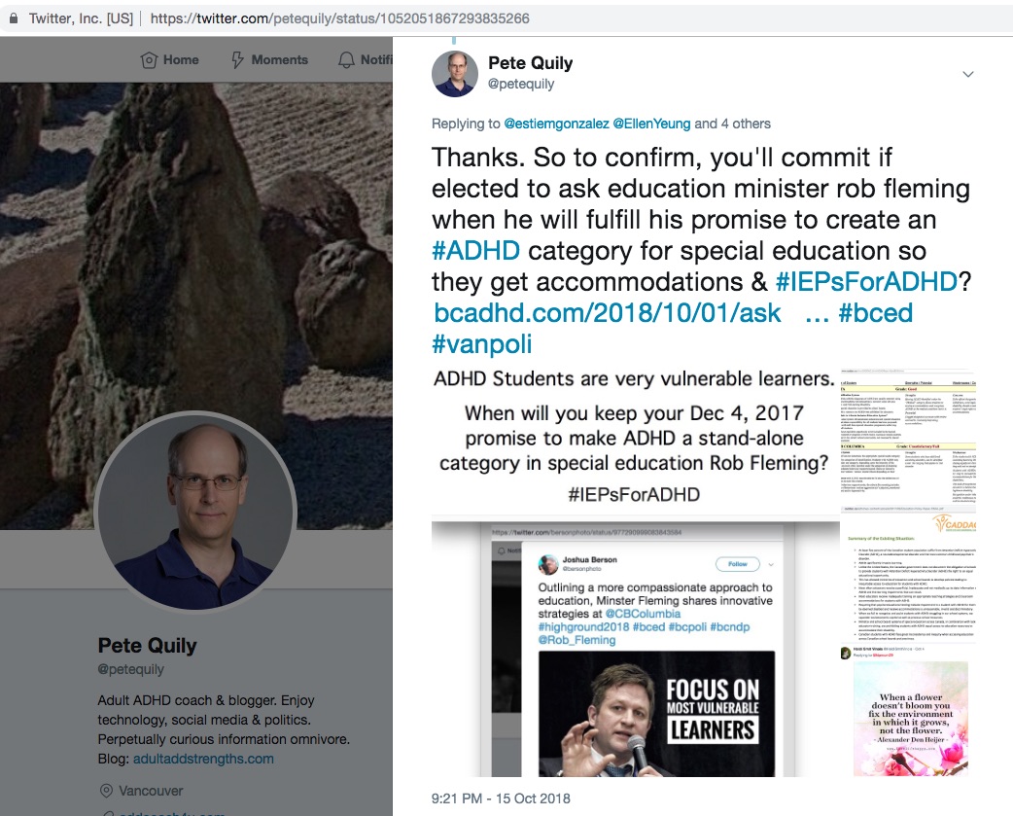
Task: Click the Home house icon
Action: coord(149,59)
